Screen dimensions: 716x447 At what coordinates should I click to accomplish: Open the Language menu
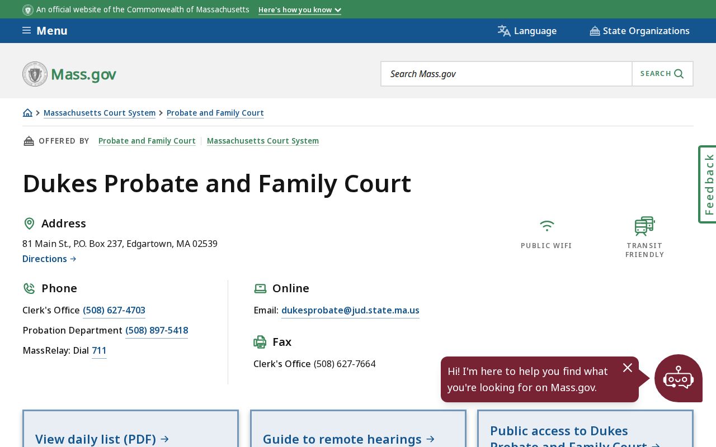click(527, 31)
